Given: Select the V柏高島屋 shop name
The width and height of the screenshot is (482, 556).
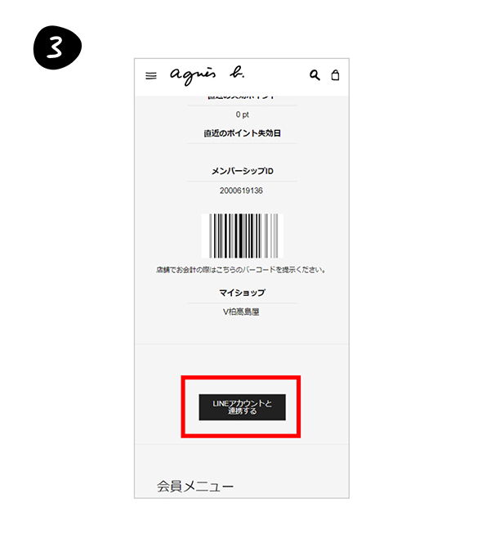Looking at the screenshot, I should pos(241,312).
